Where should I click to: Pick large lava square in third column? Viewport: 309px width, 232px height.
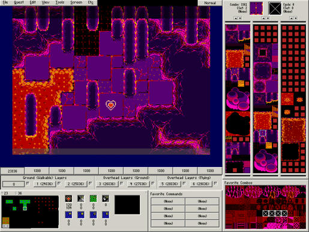(293, 130)
